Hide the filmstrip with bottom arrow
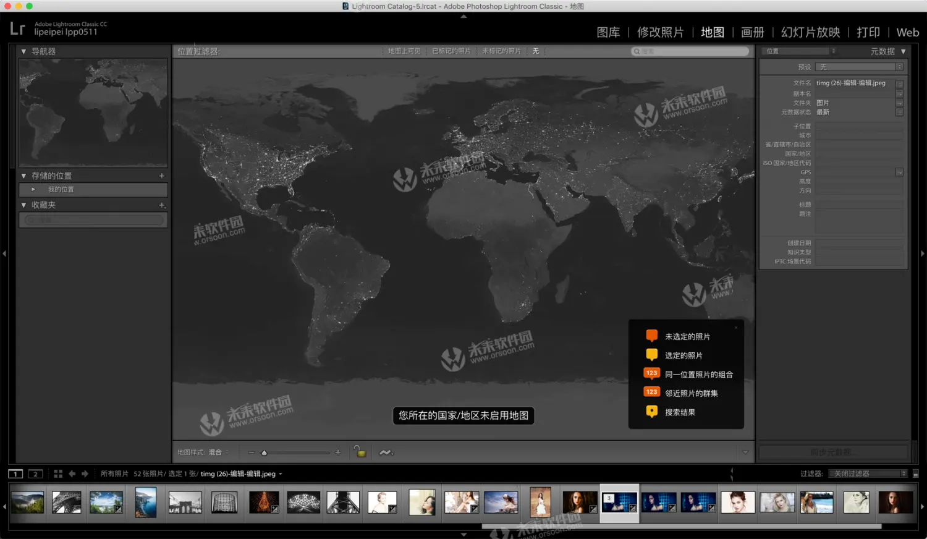Image resolution: width=927 pixels, height=539 pixels. click(x=463, y=535)
